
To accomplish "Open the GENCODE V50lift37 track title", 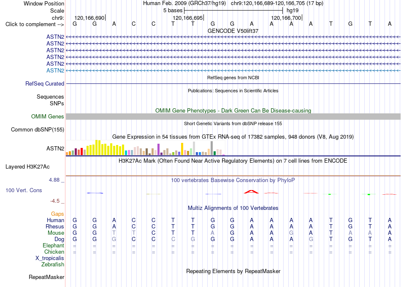I will 233,31.
